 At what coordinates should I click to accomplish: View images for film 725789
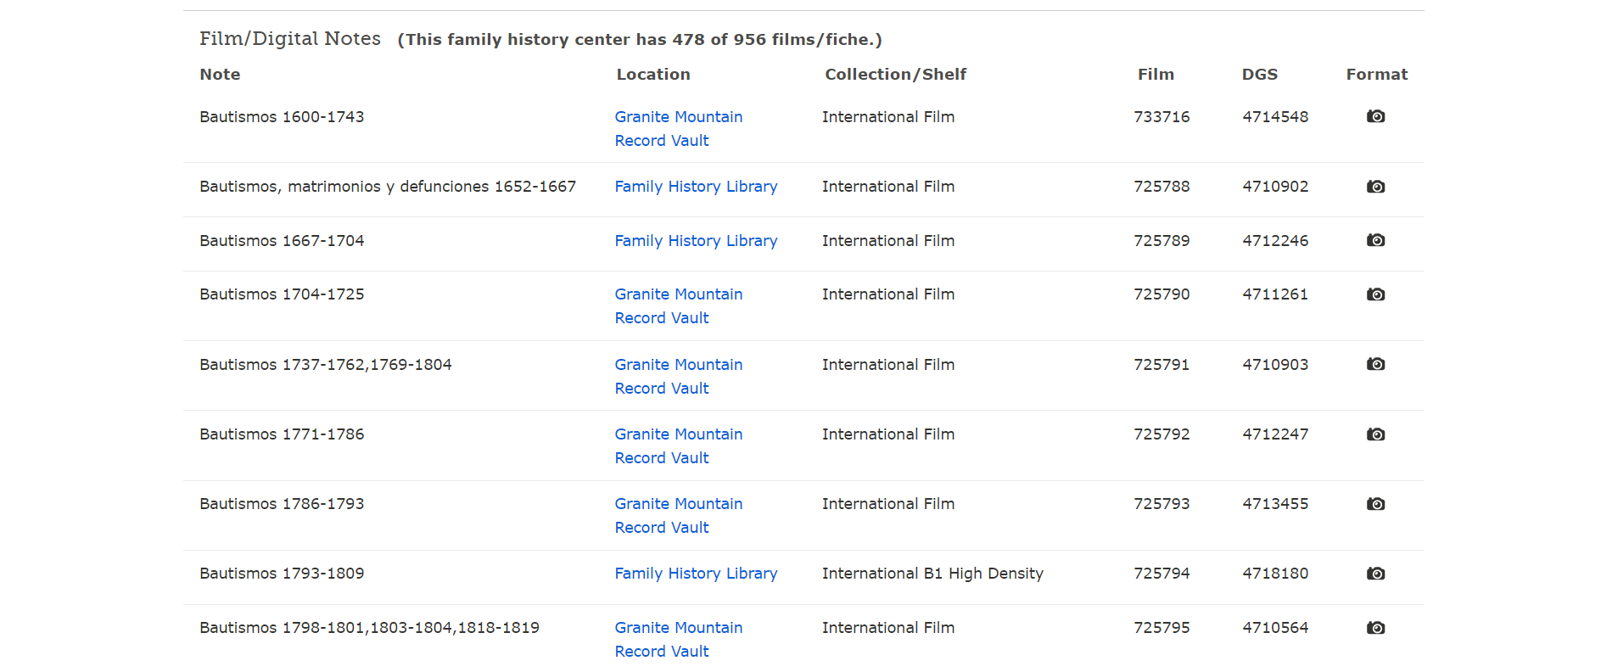(x=1375, y=241)
